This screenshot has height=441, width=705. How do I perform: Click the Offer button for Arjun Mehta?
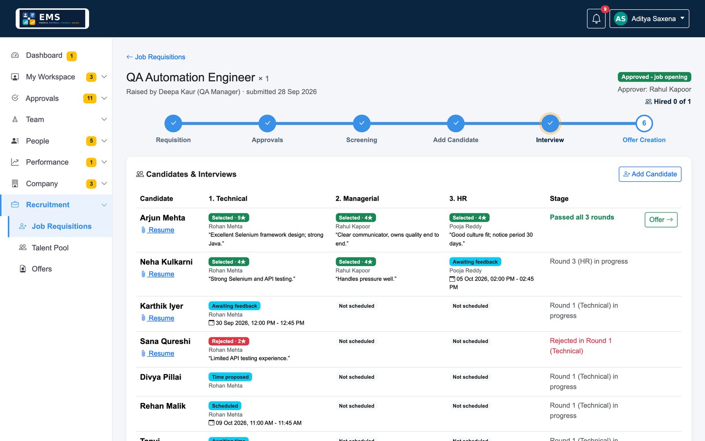661,220
